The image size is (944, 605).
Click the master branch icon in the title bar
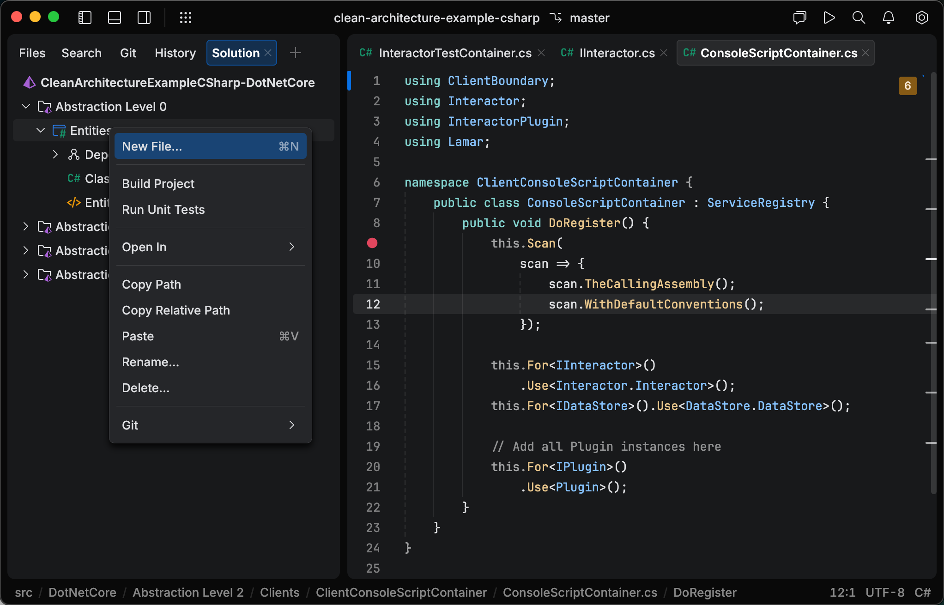click(x=556, y=18)
